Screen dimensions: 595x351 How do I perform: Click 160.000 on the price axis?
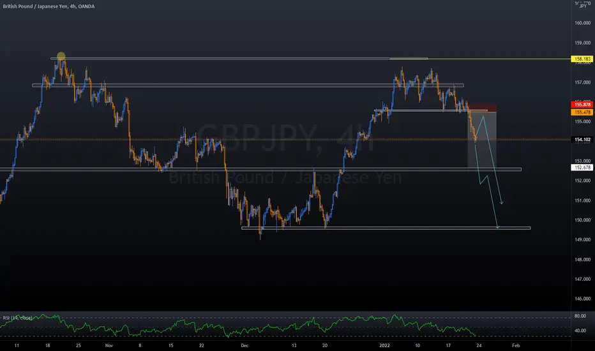coord(582,23)
